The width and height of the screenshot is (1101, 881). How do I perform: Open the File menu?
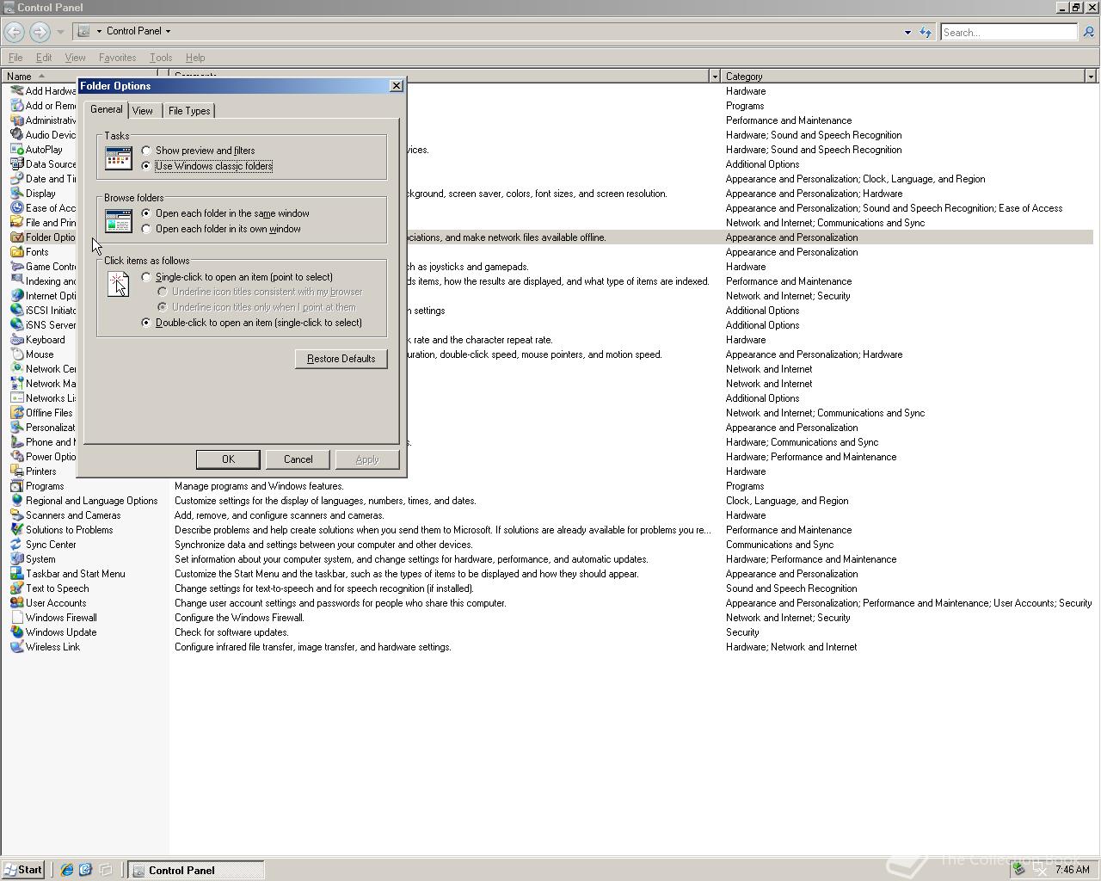15,58
